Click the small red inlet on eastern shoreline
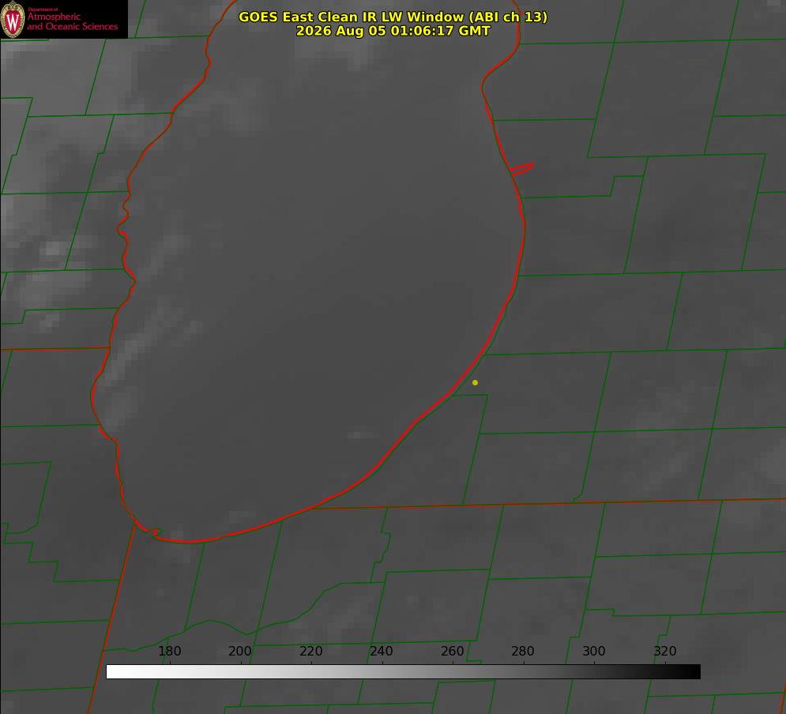Screen dimensions: 786x714 point(521,169)
